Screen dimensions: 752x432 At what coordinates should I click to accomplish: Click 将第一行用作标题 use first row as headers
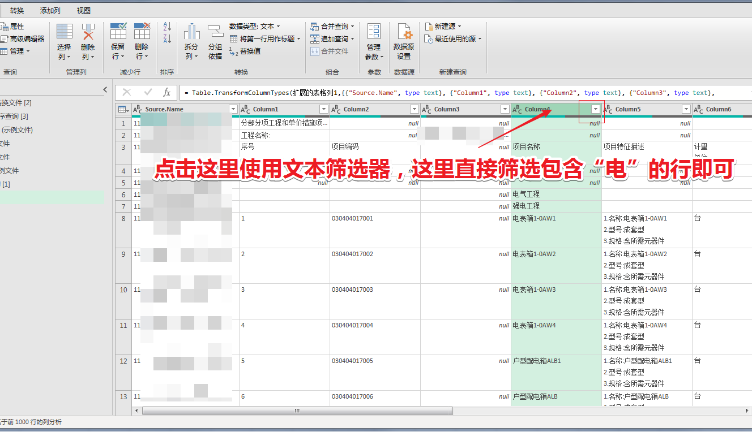(266, 39)
